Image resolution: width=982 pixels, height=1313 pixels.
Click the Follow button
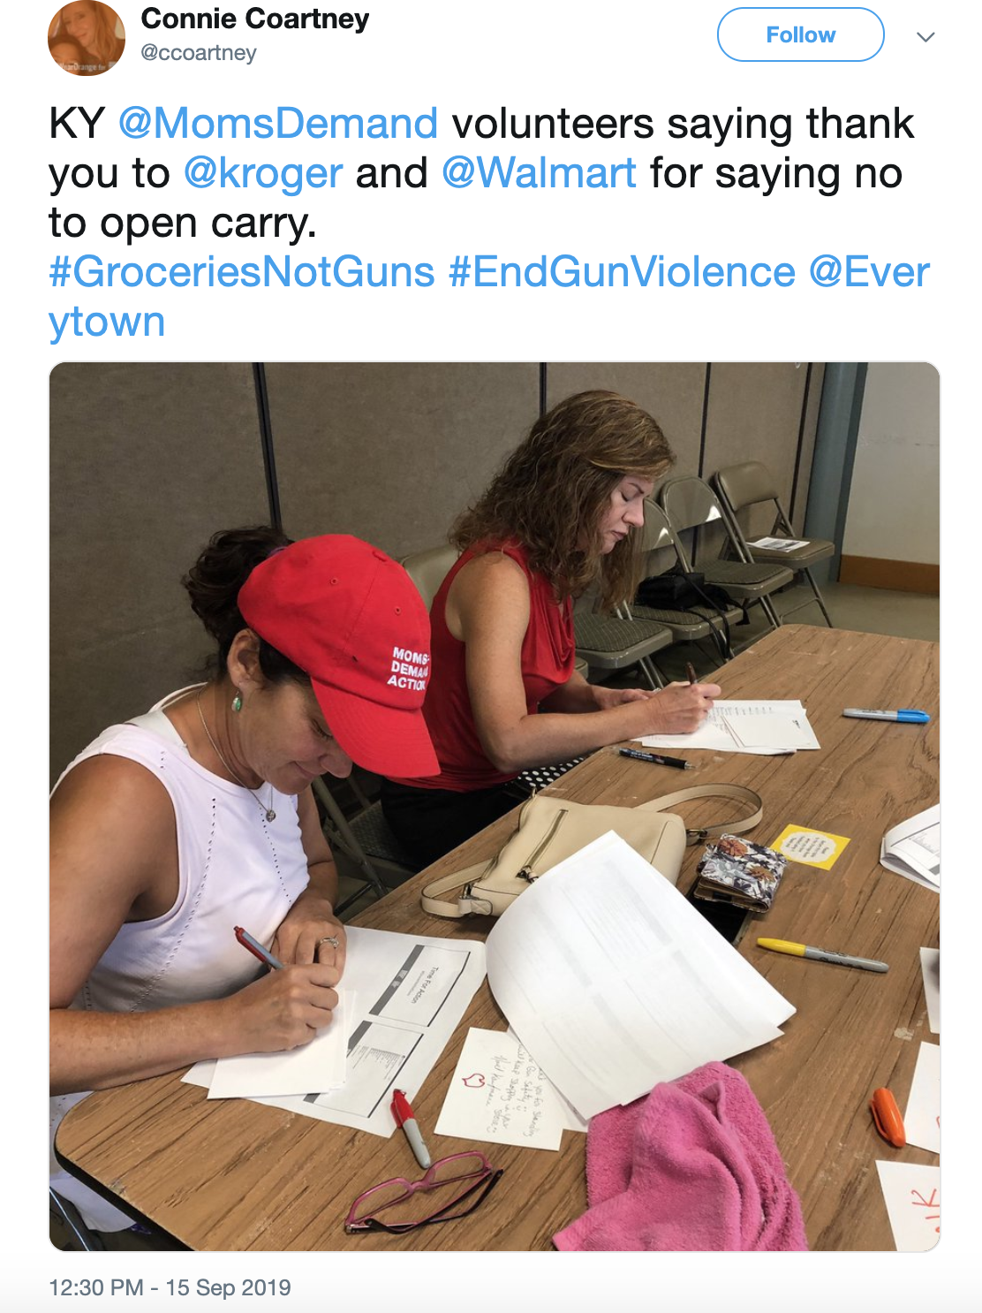coord(800,34)
